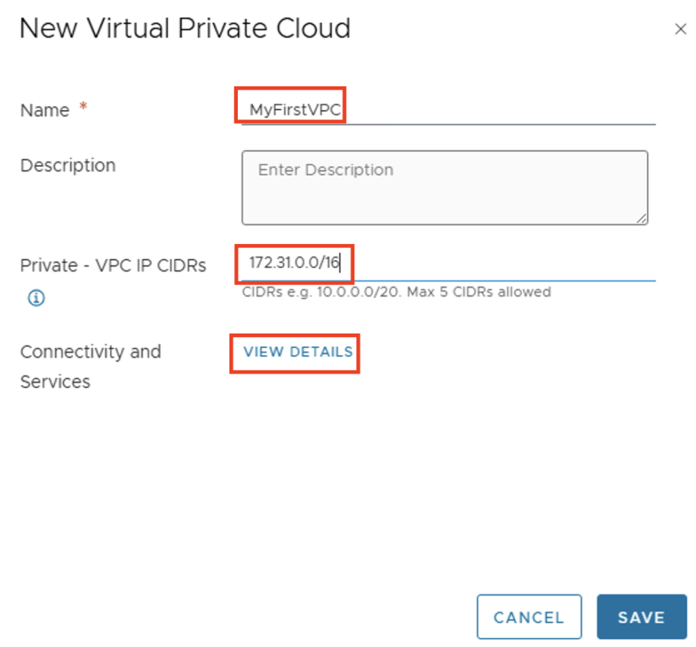Image resolution: width=696 pixels, height=647 pixels.
Task: Click the New Virtual Private Cloud title
Action: click(x=185, y=29)
